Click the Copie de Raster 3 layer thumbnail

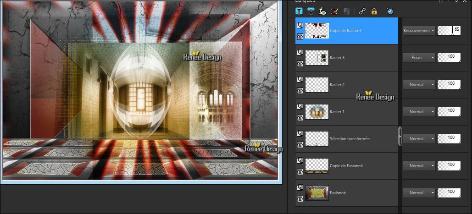coord(317,31)
